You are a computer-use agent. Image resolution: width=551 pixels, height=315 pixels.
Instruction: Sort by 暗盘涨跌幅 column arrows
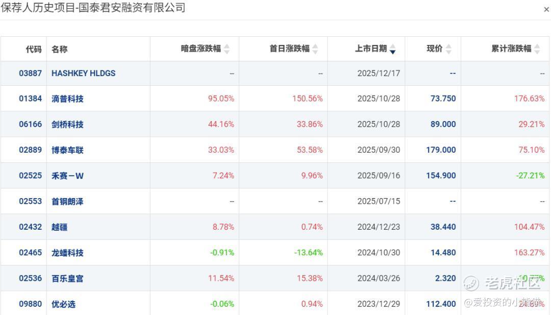tap(227, 49)
